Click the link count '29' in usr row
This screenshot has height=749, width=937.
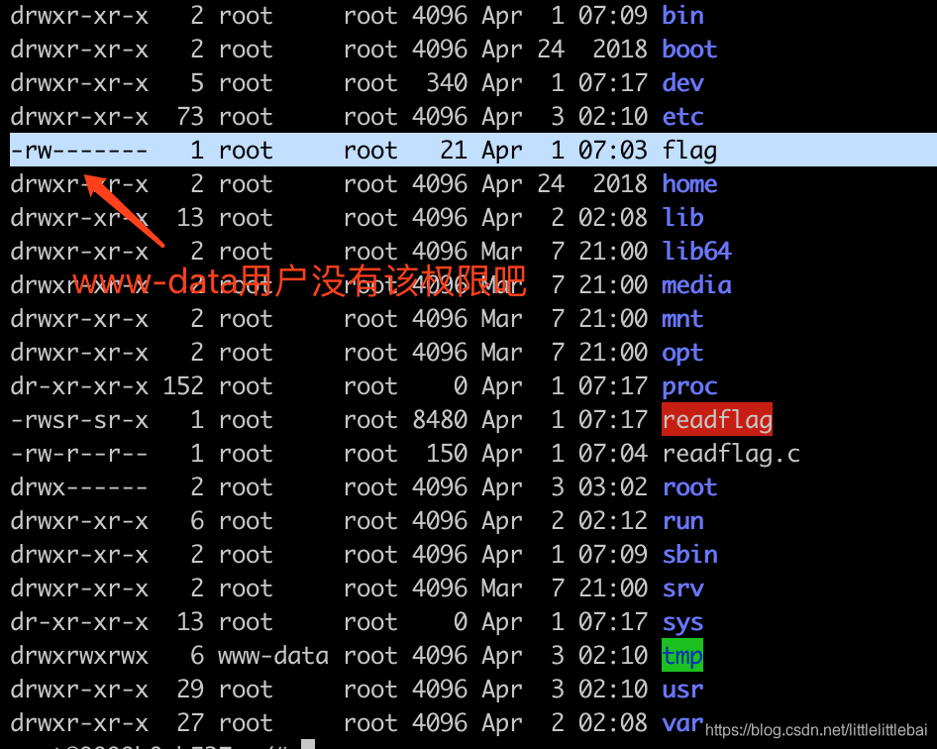[x=190, y=690]
